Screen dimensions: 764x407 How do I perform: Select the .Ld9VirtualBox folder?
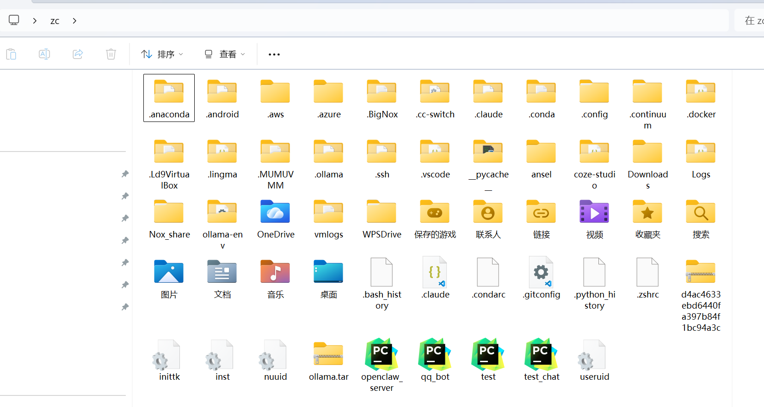pos(169,164)
